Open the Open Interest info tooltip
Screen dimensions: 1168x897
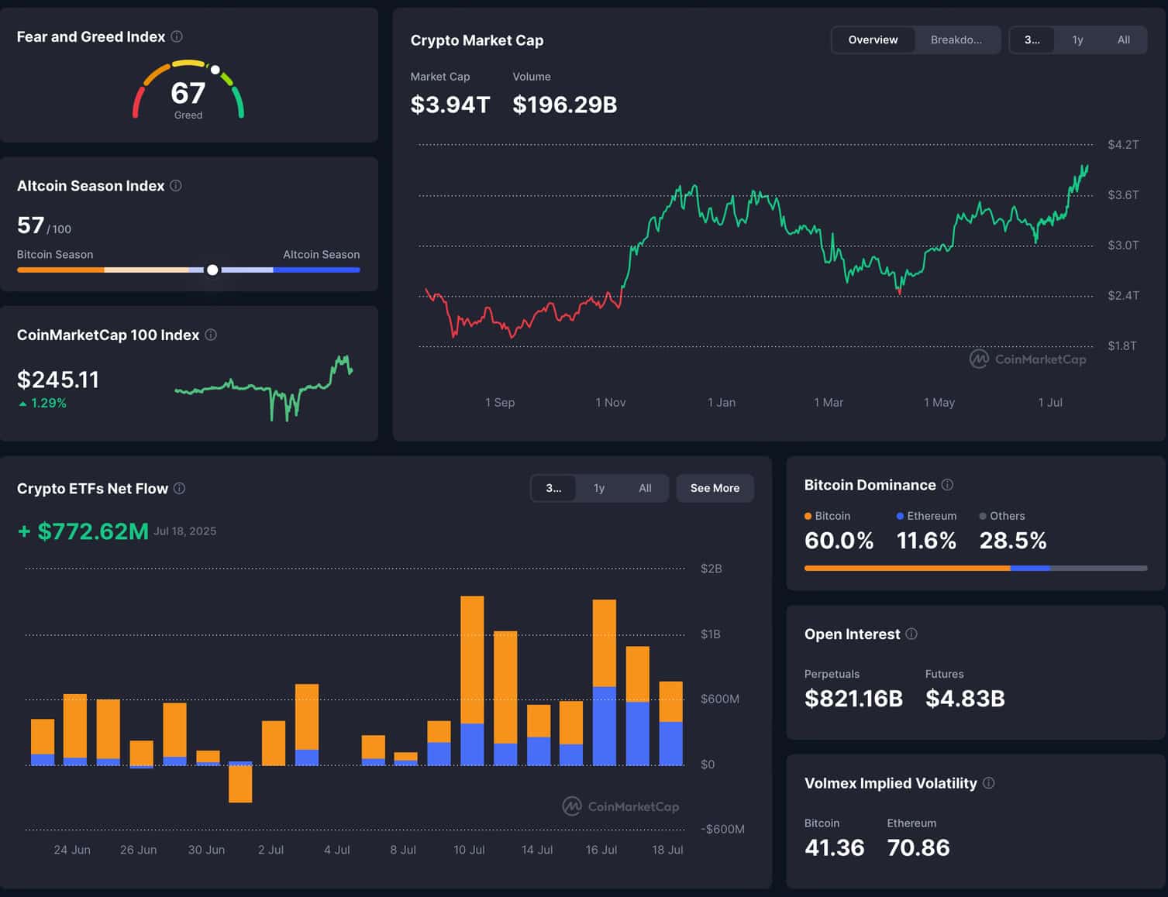click(x=911, y=634)
